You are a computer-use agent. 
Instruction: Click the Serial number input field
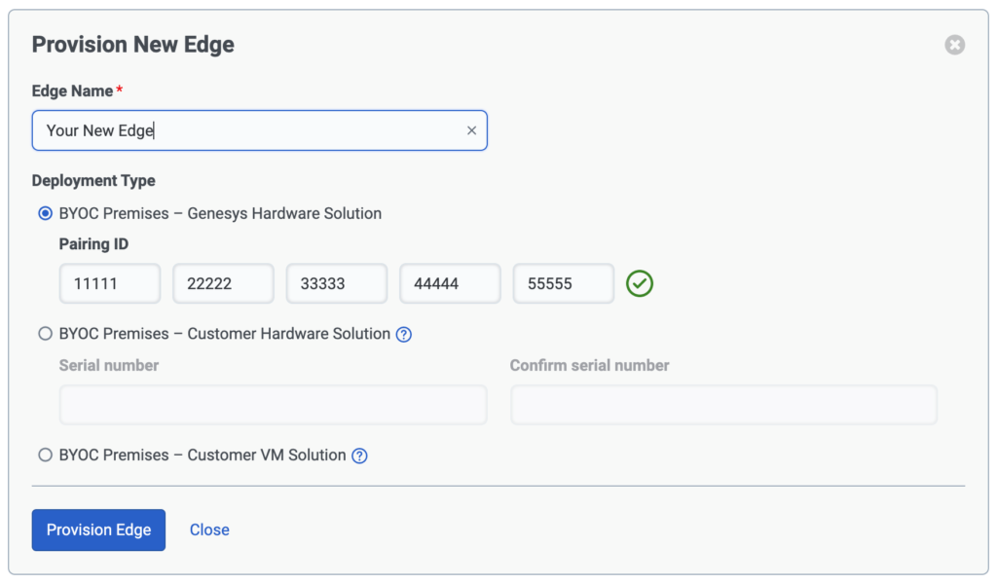coord(273,405)
